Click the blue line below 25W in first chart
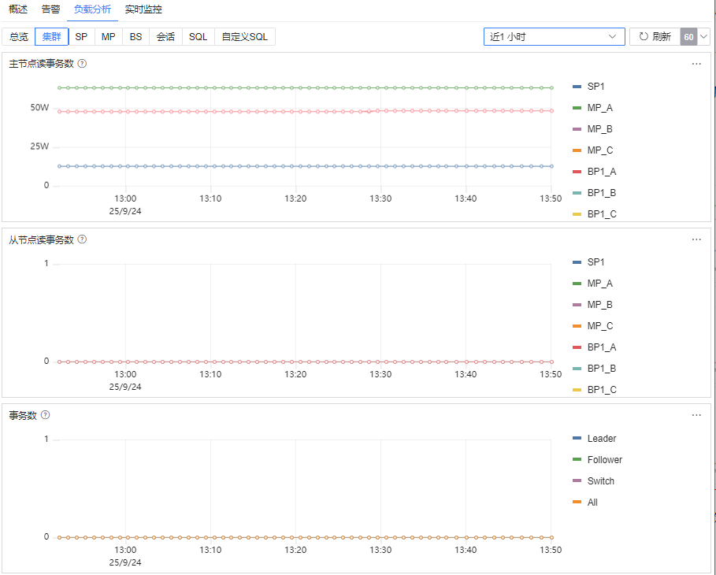Viewport: 716px width, 575px height. click(305, 166)
